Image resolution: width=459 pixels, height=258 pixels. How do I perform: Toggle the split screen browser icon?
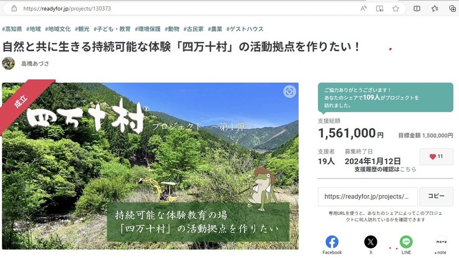click(417, 9)
